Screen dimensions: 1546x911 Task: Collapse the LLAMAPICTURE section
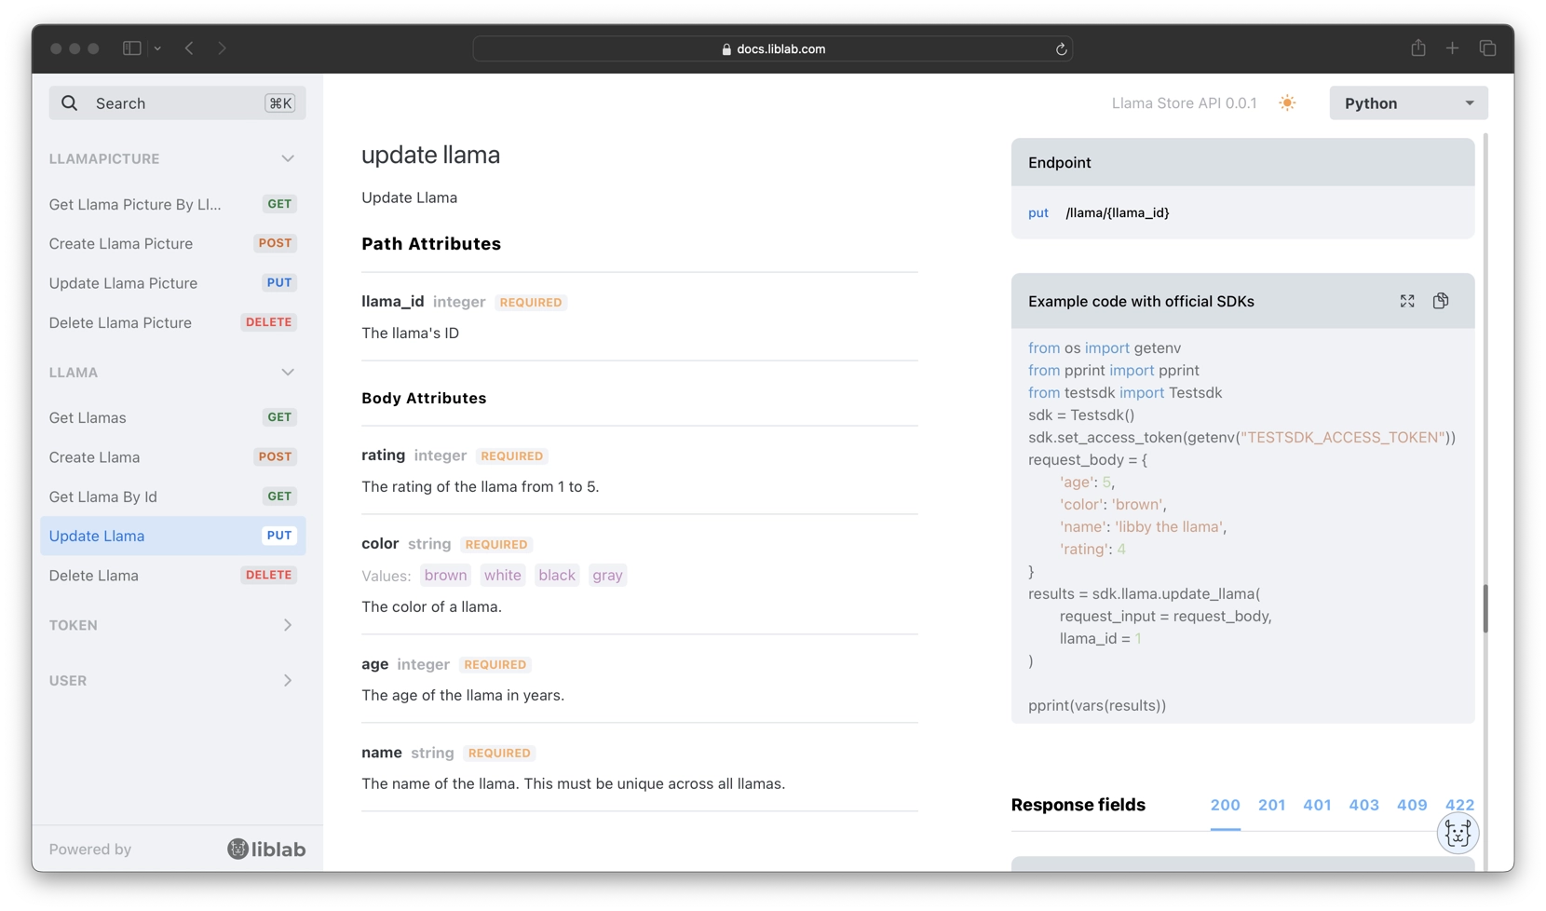tap(289, 158)
